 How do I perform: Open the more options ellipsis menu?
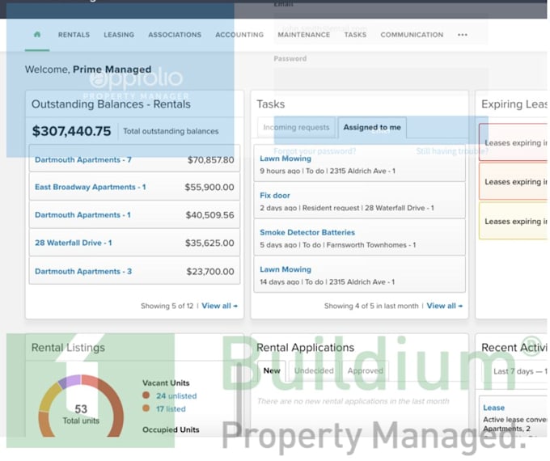point(463,35)
